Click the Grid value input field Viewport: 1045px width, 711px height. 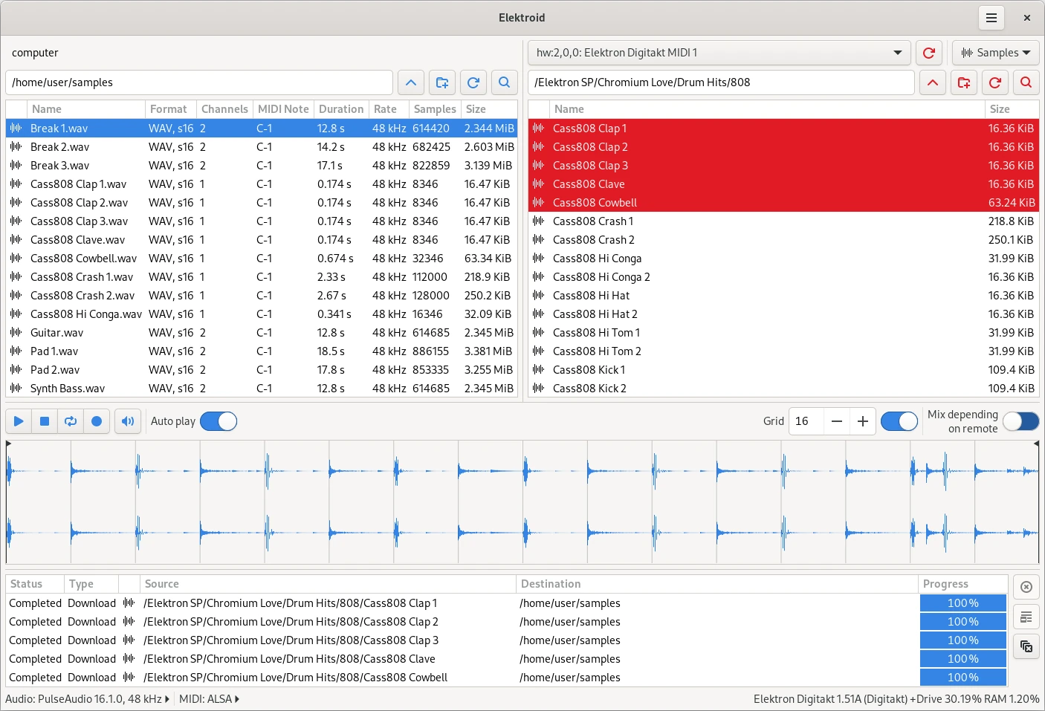tap(806, 421)
